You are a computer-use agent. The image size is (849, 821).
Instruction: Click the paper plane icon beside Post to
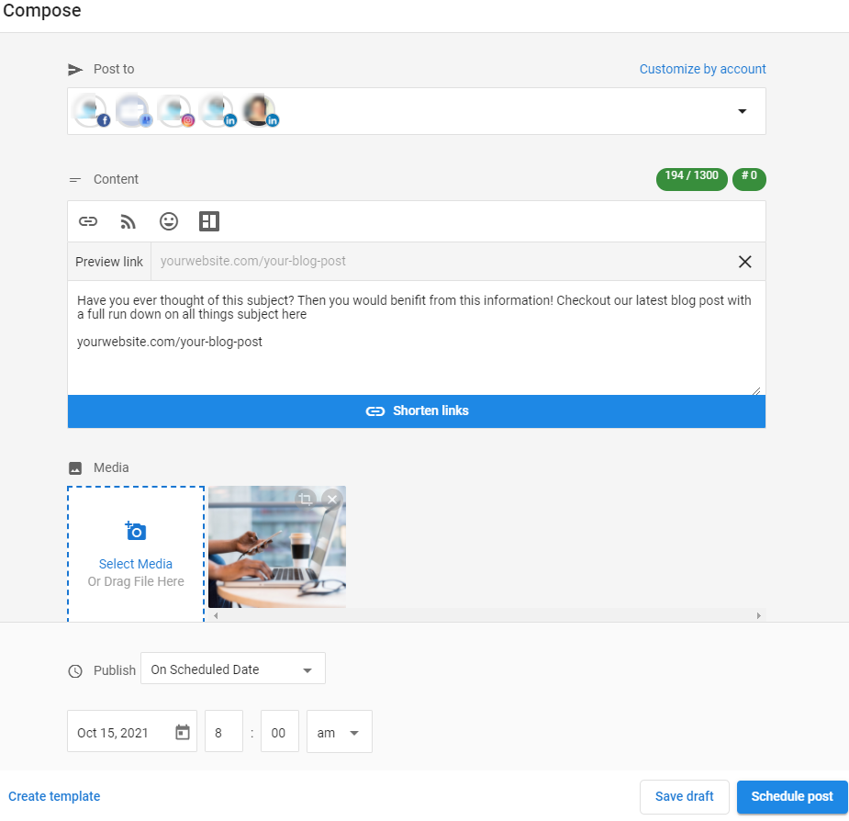[x=75, y=70]
